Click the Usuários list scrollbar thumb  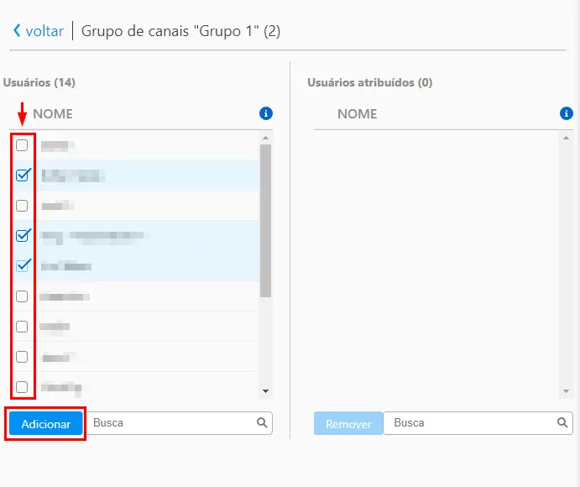click(265, 221)
